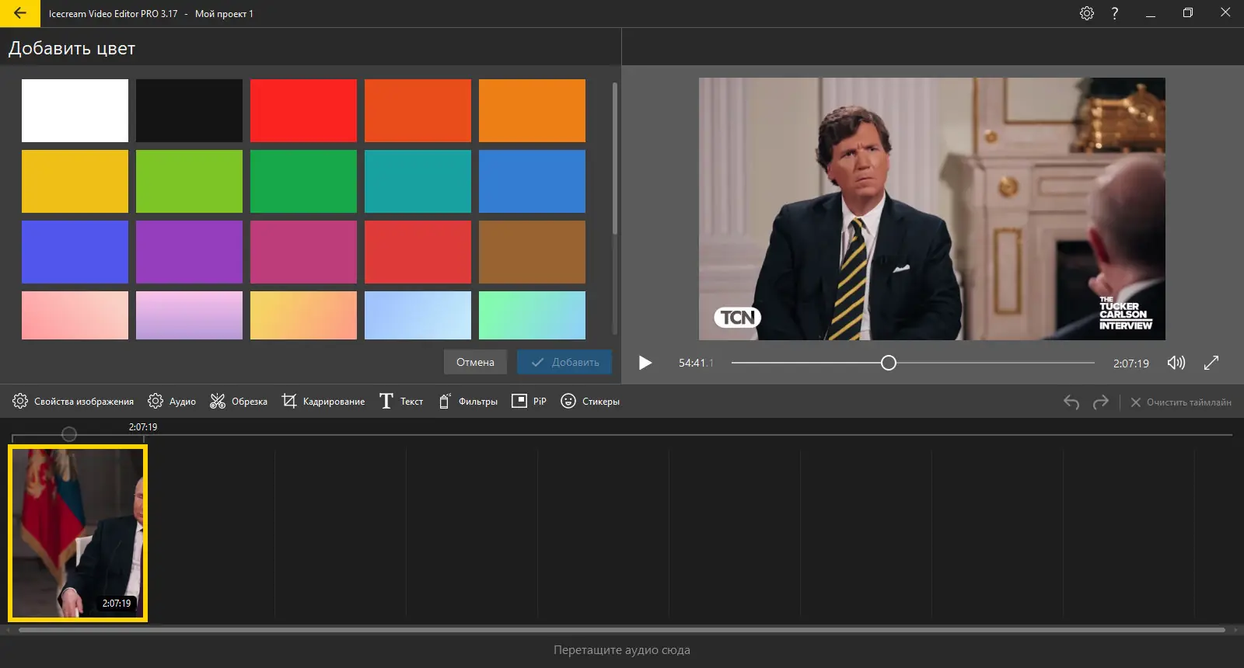Open the settings gear in title bar

coord(1087,13)
